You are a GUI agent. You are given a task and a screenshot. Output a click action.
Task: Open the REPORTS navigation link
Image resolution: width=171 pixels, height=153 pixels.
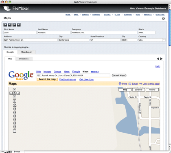click(148, 15)
